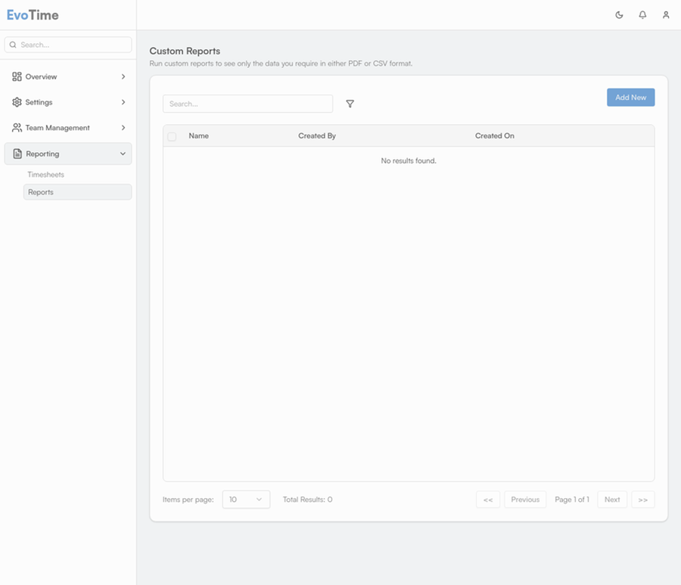Expand the Overview menu chevron
The width and height of the screenshot is (681, 585).
pyautogui.click(x=123, y=76)
